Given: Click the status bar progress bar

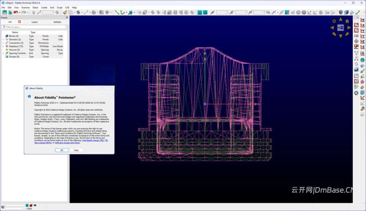Looking at the screenshot, I should pos(14,206).
